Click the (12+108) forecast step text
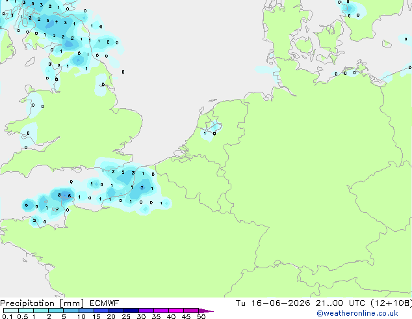 [391, 303]
